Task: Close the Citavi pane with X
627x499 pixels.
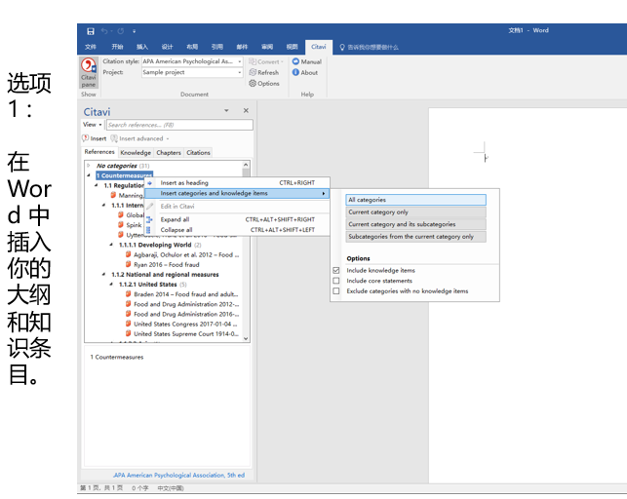Action: point(246,111)
